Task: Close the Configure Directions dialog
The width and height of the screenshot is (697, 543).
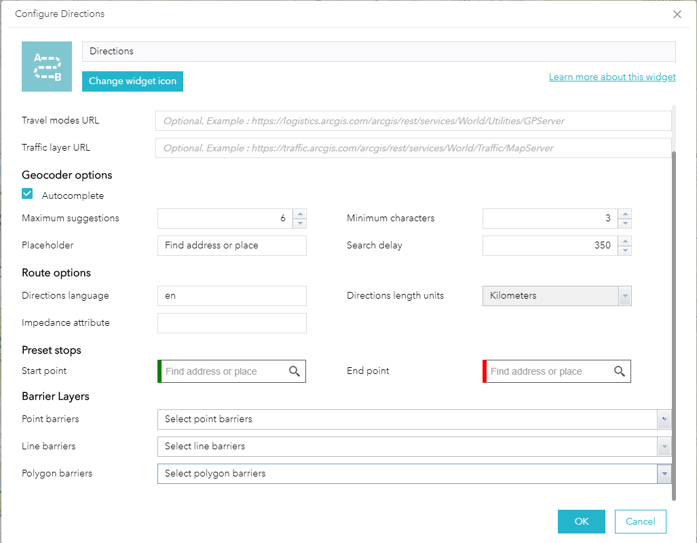Action: click(x=677, y=14)
